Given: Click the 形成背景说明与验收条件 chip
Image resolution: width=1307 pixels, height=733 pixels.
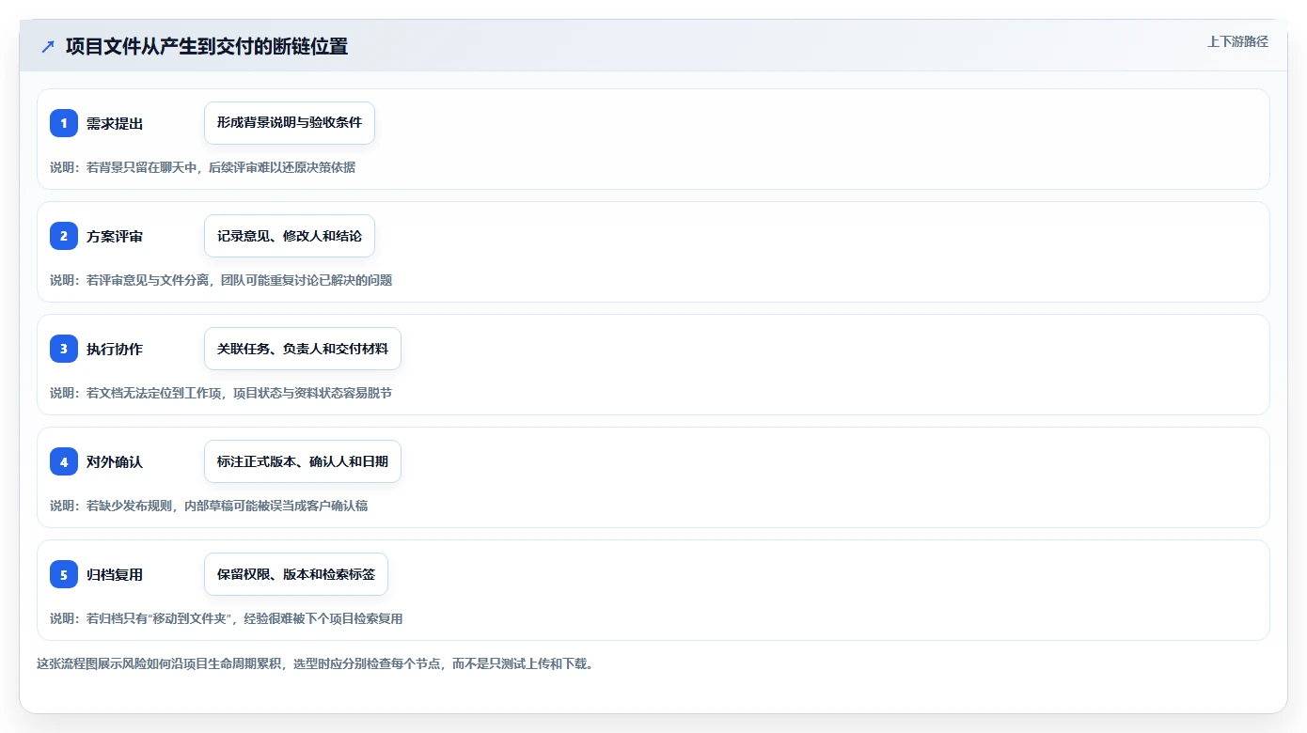Looking at the screenshot, I should click(290, 123).
